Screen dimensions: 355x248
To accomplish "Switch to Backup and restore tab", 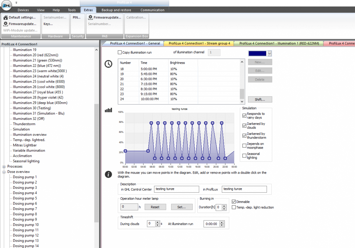I will point(117,10).
